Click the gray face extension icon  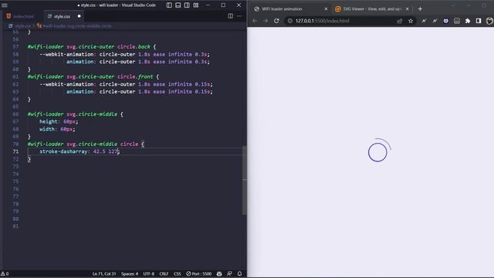[x=457, y=21]
